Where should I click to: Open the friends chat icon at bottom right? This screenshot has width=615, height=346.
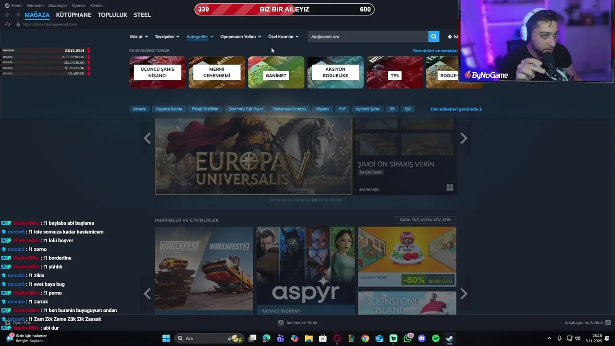pos(608,323)
